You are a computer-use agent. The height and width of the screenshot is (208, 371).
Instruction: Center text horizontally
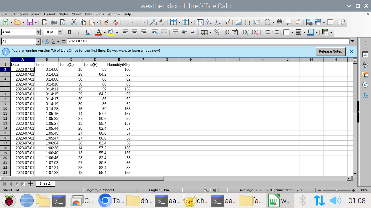pos(134,32)
